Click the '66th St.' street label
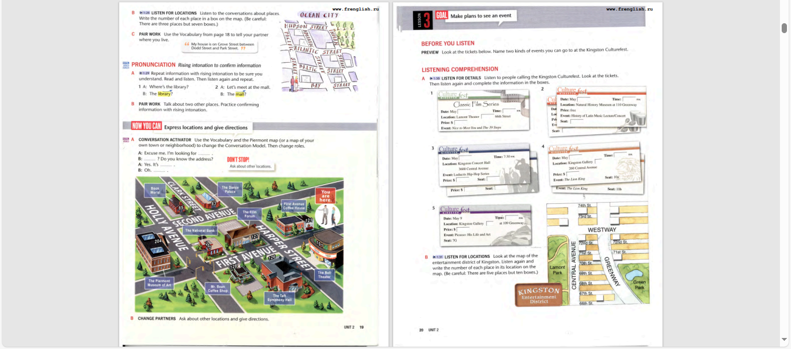Image resolution: width=791 pixels, height=349 pixels. click(x=586, y=303)
